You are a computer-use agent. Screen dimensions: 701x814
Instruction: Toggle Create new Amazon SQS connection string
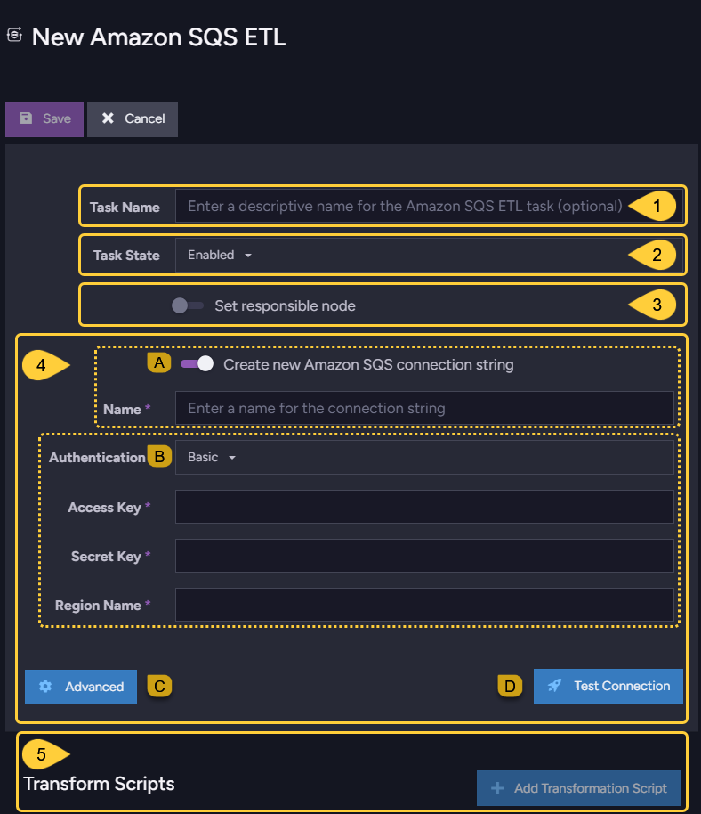(x=197, y=364)
